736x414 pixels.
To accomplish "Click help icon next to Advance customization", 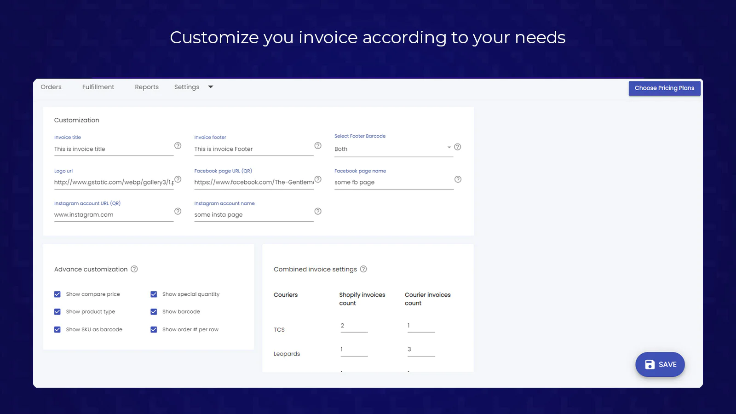I will (134, 269).
